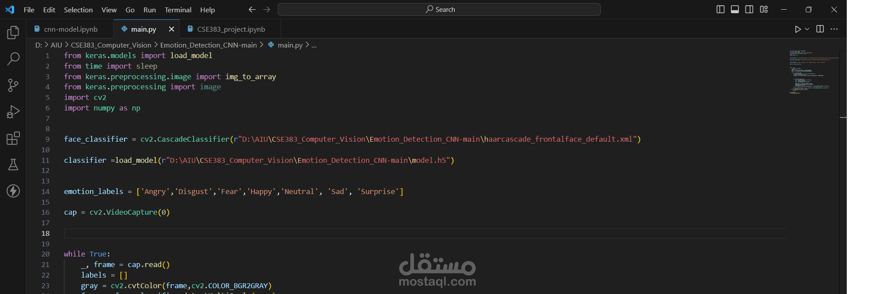Open the Terminal menu
Viewport: 875px width, 294px height.
coord(178,10)
